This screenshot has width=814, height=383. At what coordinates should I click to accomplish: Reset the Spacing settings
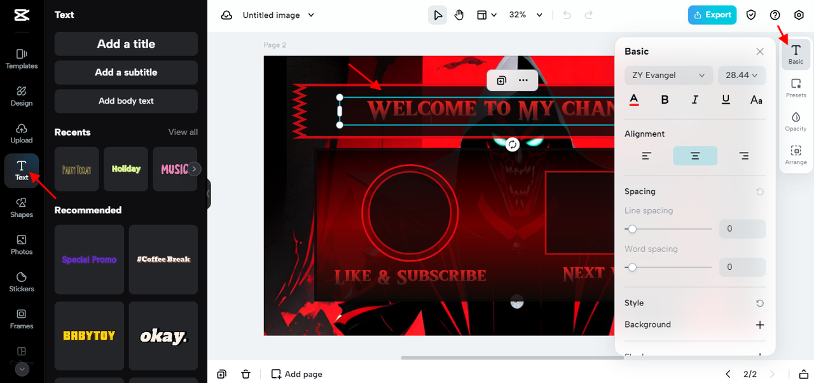point(760,191)
